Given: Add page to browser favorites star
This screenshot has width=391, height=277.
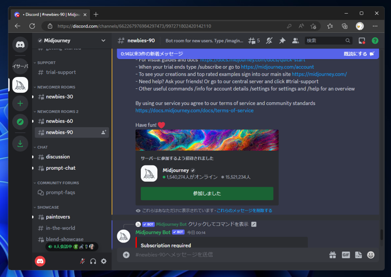Looking at the screenshot, I should point(313,26).
